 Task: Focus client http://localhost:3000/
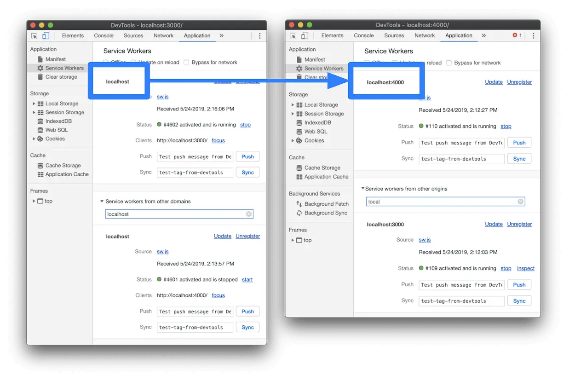tap(218, 140)
